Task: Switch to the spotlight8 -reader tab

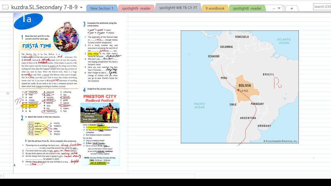Action: [247, 8]
